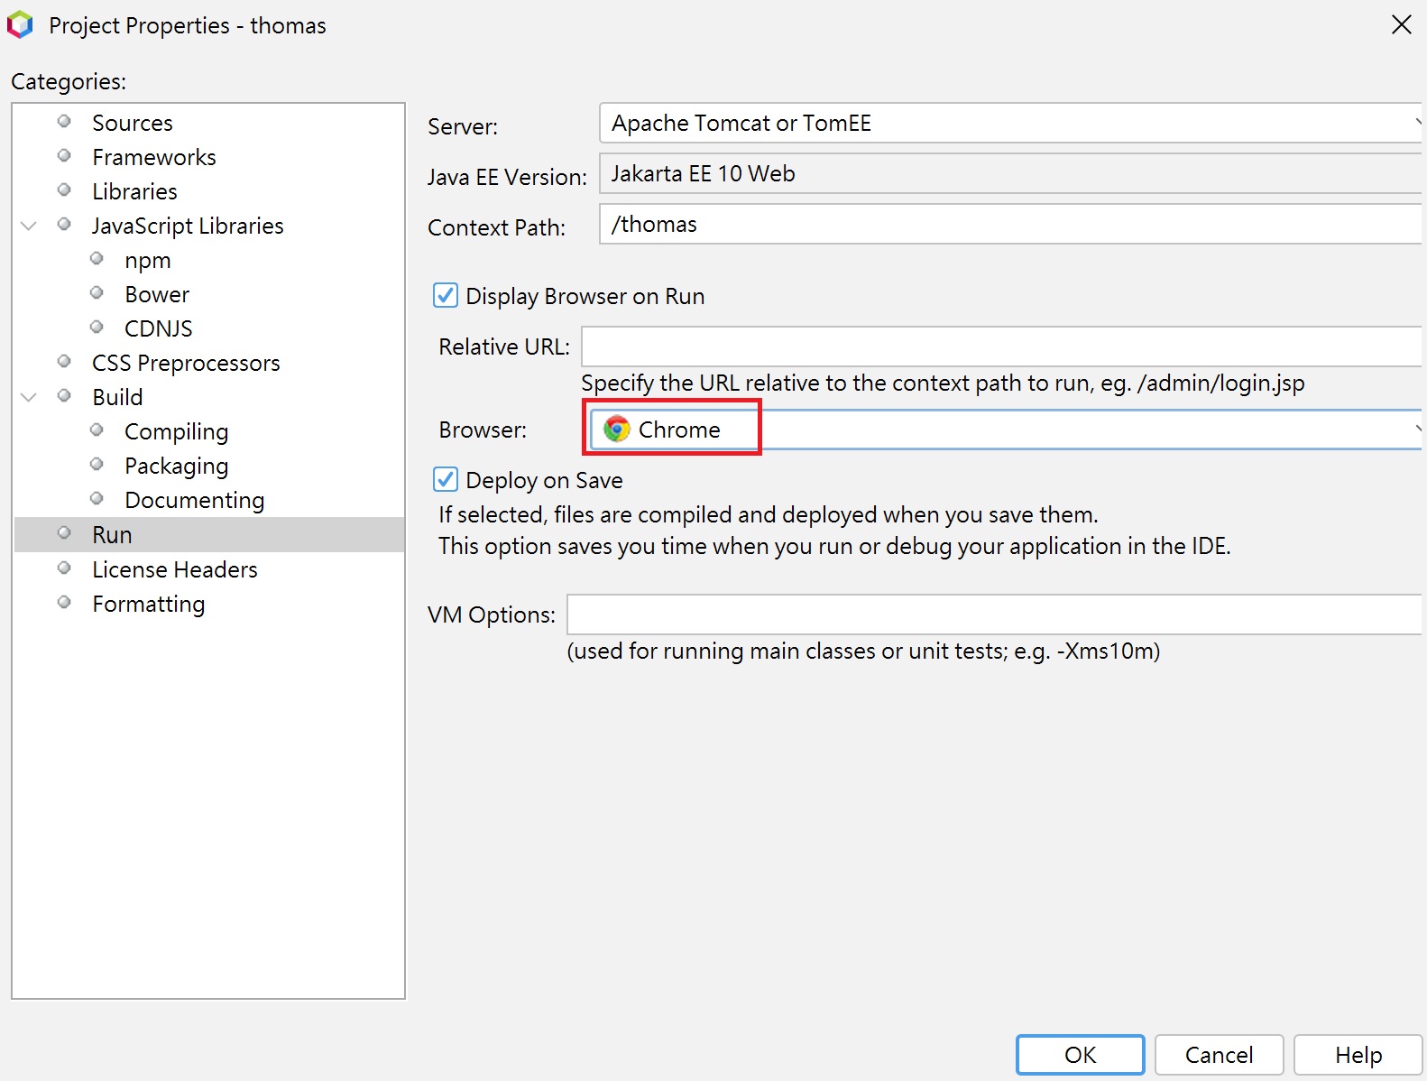Click the Help button
This screenshot has height=1081, width=1427.
click(x=1358, y=1055)
